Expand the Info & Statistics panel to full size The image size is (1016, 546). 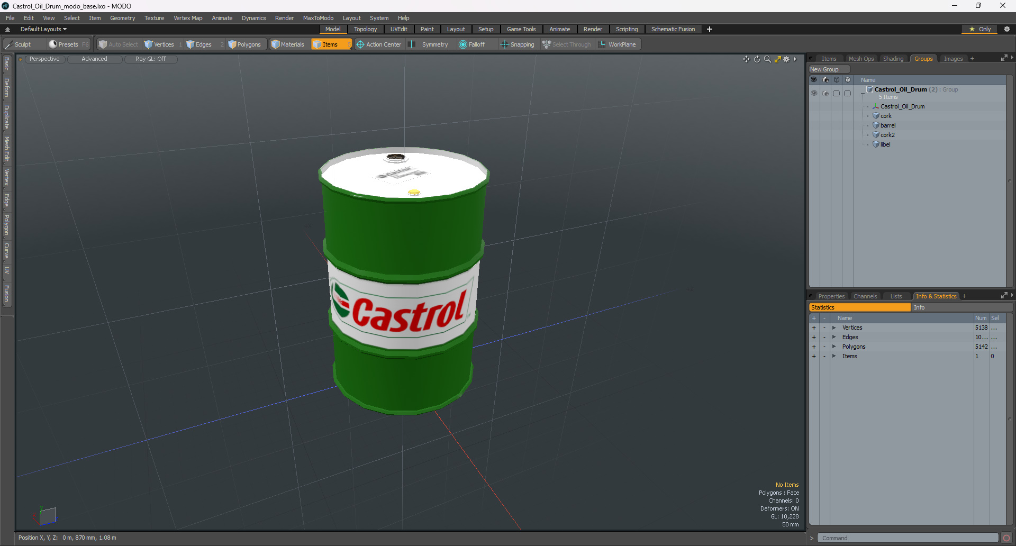tap(1004, 296)
